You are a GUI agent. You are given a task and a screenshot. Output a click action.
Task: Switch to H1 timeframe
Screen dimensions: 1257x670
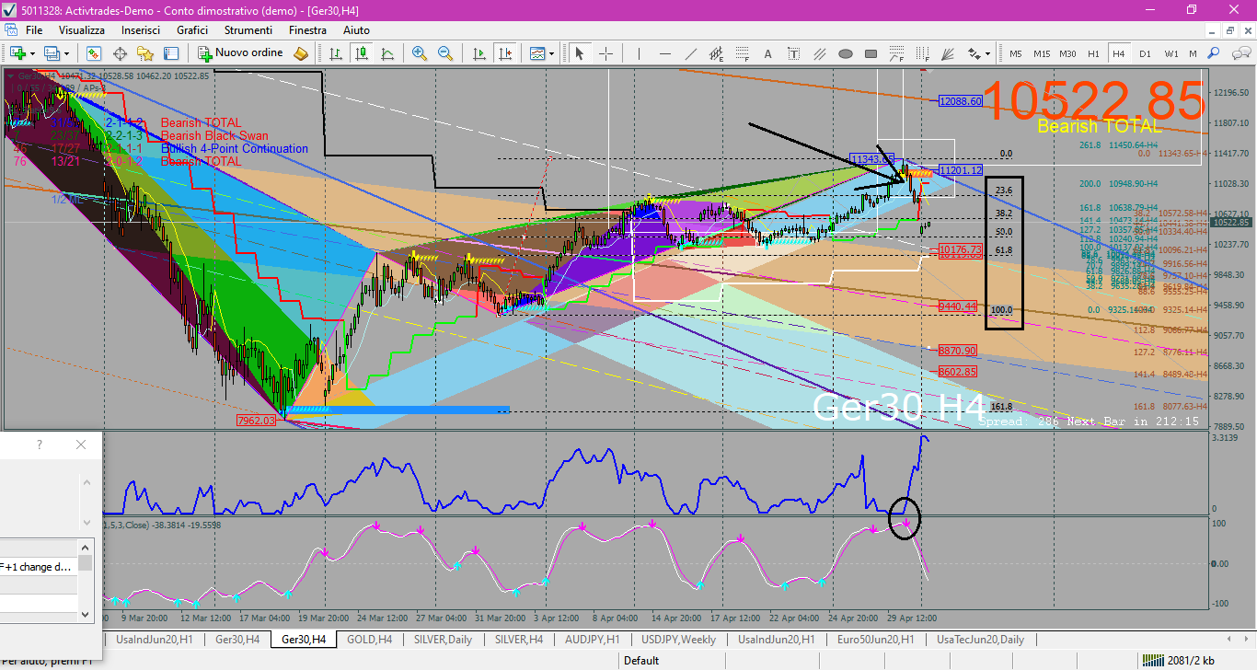(1093, 53)
